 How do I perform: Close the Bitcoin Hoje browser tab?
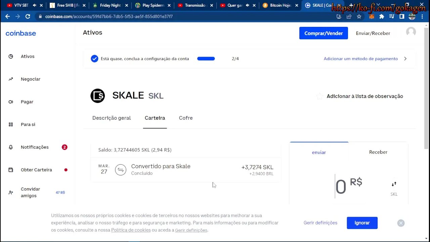(297, 5)
